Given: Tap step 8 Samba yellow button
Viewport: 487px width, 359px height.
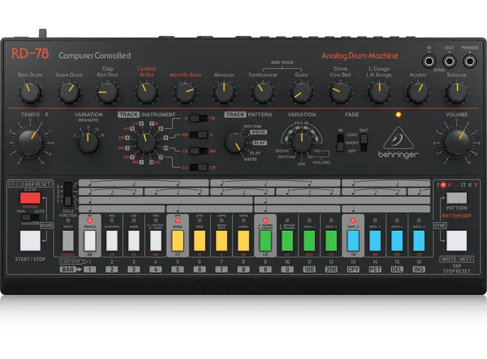Looking at the screenshot, I should click(243, 241).
